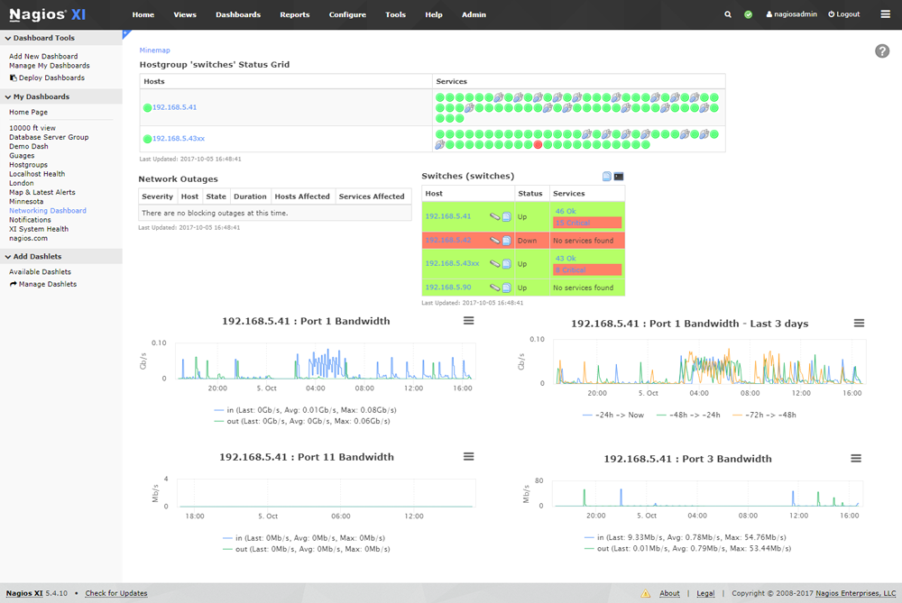Viewport: 902px width, 603px height.
Task: Open the search icon in the top navbar
Action: pos(728,14)
